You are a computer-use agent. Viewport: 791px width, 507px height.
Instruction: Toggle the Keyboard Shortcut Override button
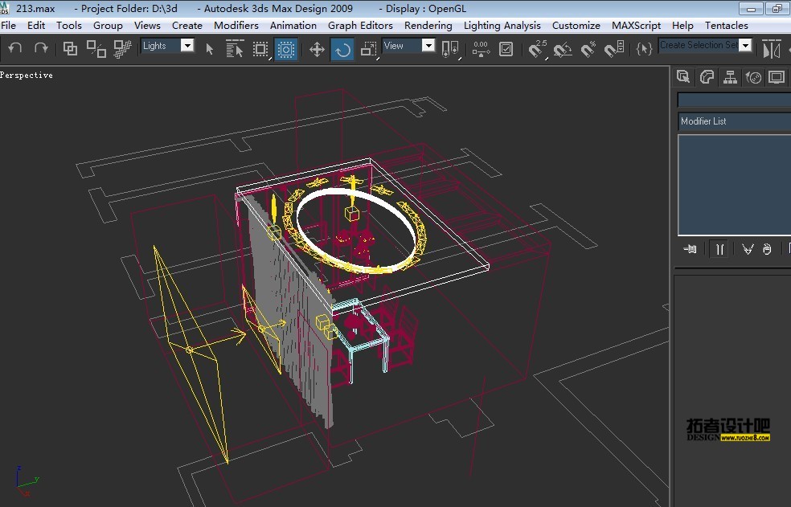click(506, 49)
